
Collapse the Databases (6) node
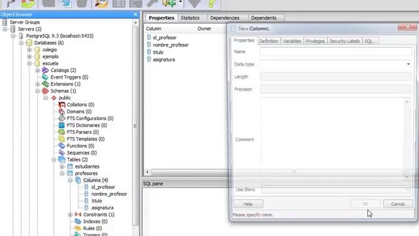[x=22, y=43]
